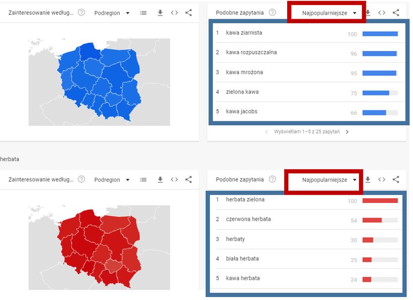The height and width of the screenshot is (300, 413).
Task: Share the kawa related queries panel
Action: [395, 12]
